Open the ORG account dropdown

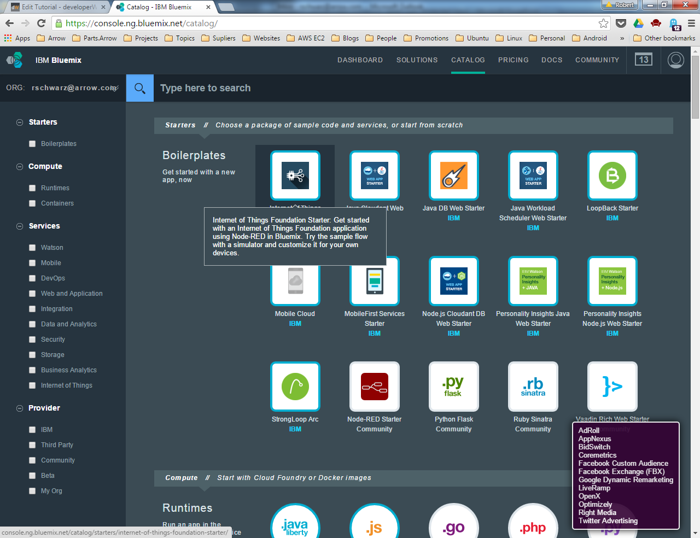coord(62,87)
